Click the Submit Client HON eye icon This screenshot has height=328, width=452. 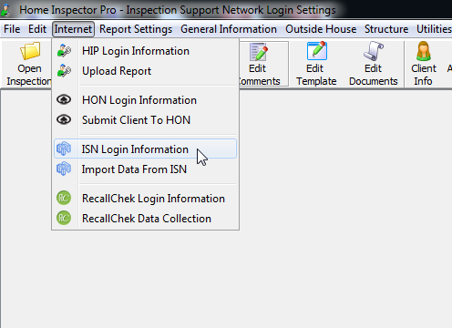[x=64, y=119]
